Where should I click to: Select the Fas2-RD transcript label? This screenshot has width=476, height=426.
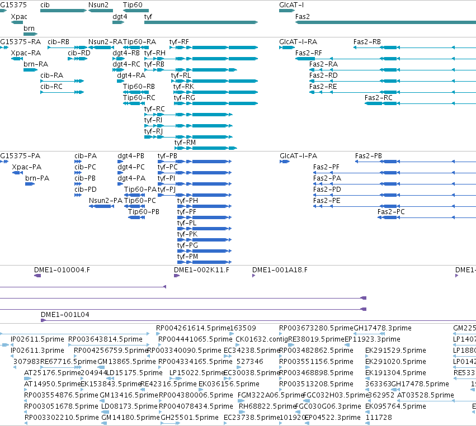coord(324,75)
